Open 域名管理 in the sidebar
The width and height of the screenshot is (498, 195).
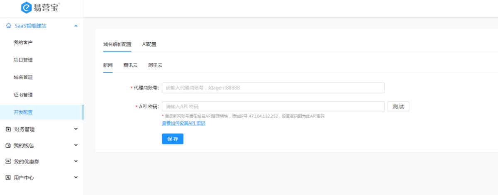click(23, 77)
